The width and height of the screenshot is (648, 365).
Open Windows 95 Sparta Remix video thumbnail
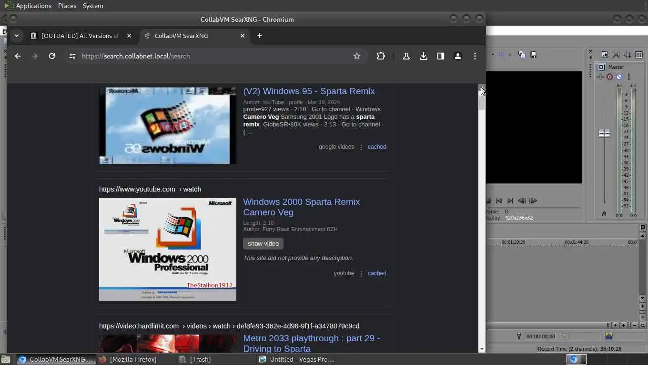[x=168, y=125]
